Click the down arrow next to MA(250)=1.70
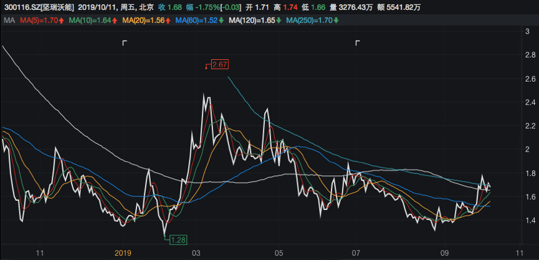Image resolution: width=539 pixels, height=260 pixels. [336, 21]
